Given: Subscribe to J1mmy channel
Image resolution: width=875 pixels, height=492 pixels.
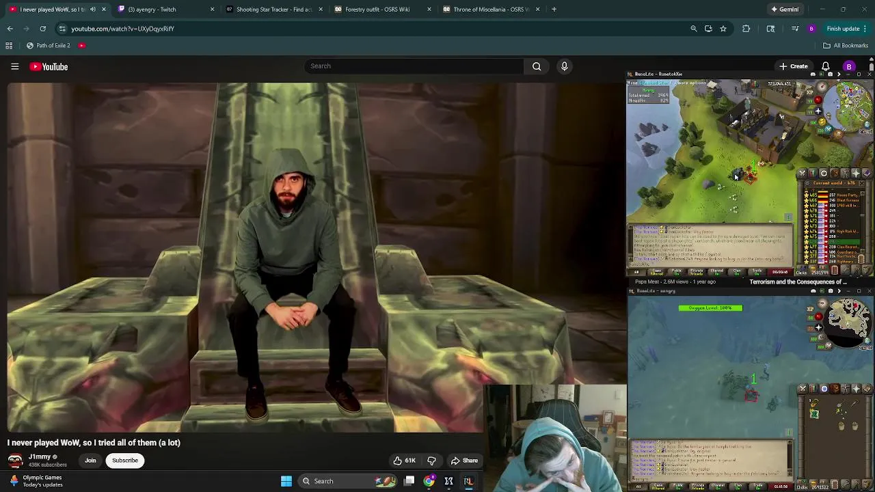Looking at the screenshot, I should point(125,461).
